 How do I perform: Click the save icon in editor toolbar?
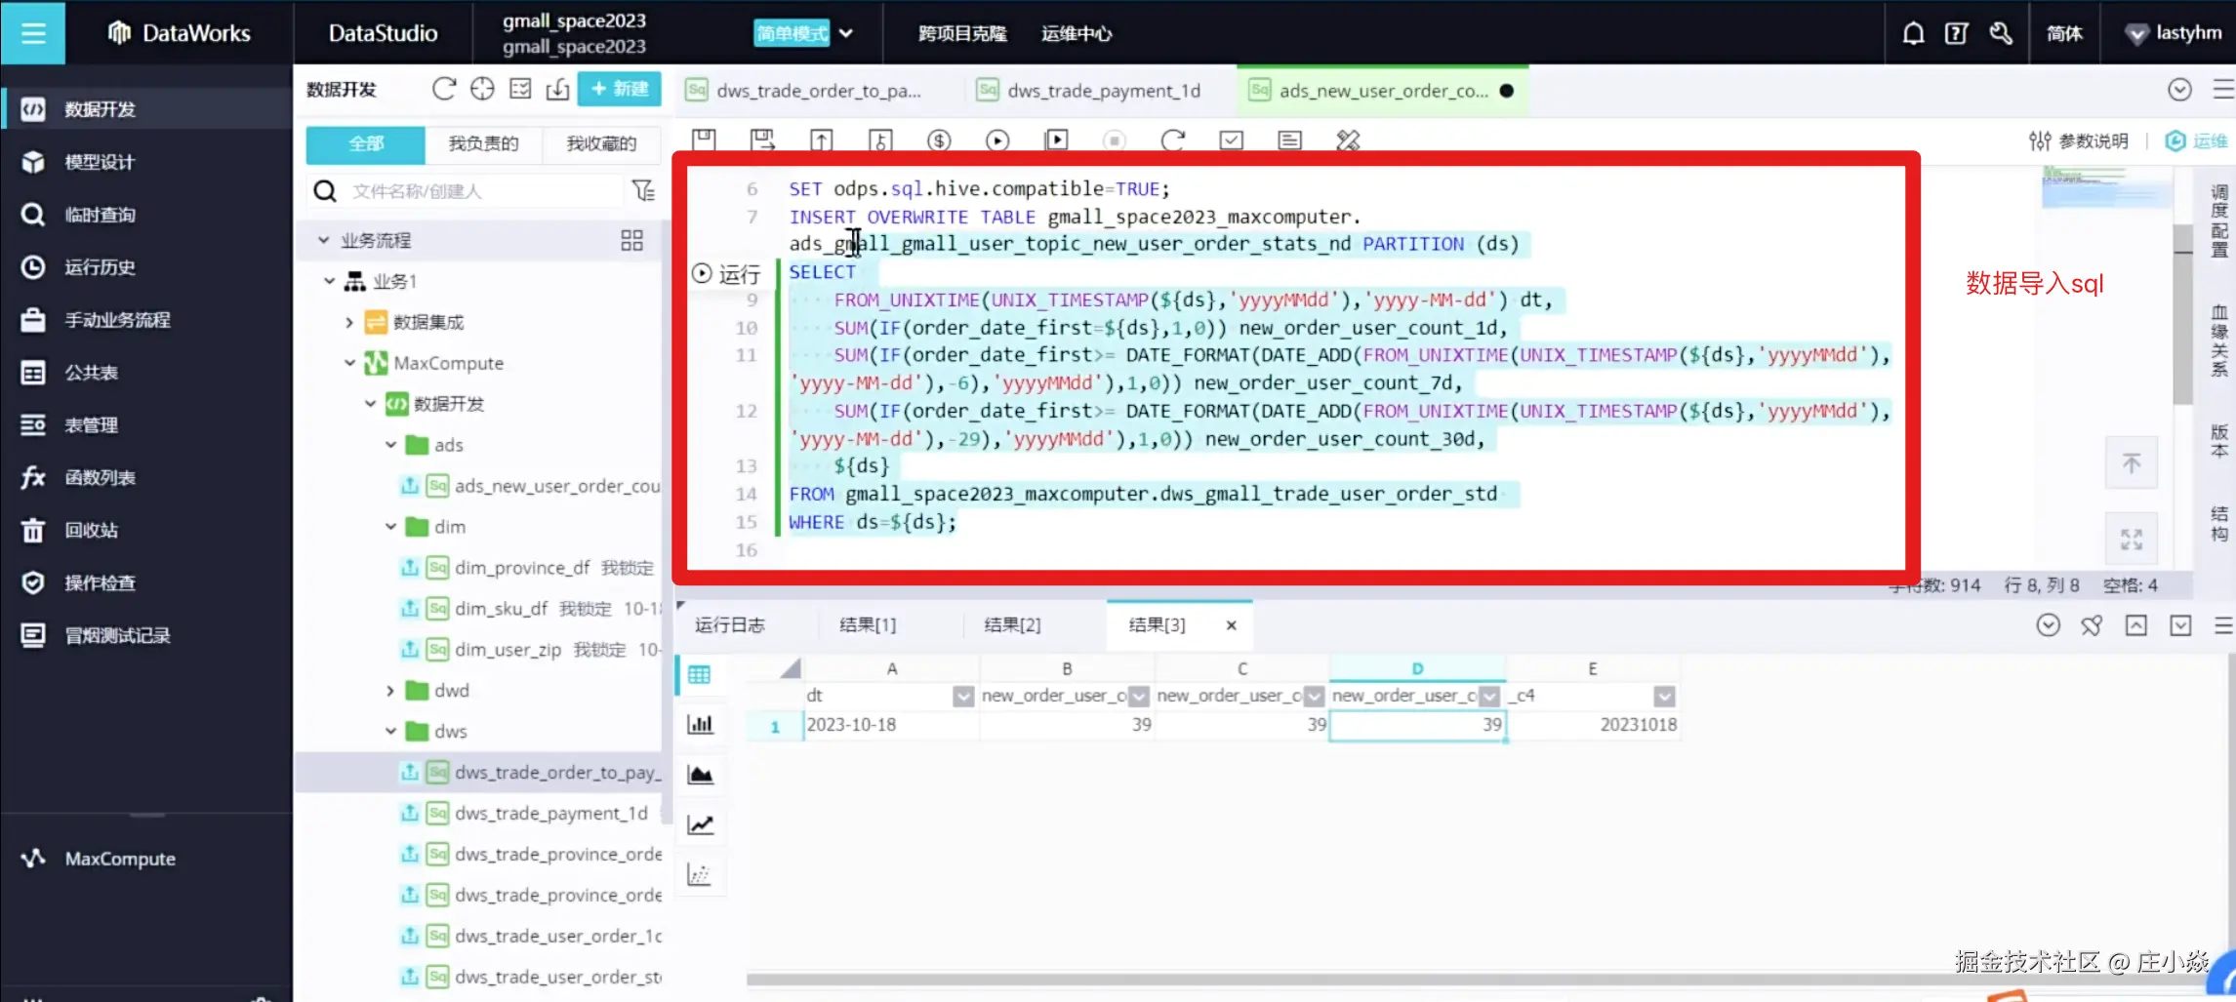(x=704, y=140)
